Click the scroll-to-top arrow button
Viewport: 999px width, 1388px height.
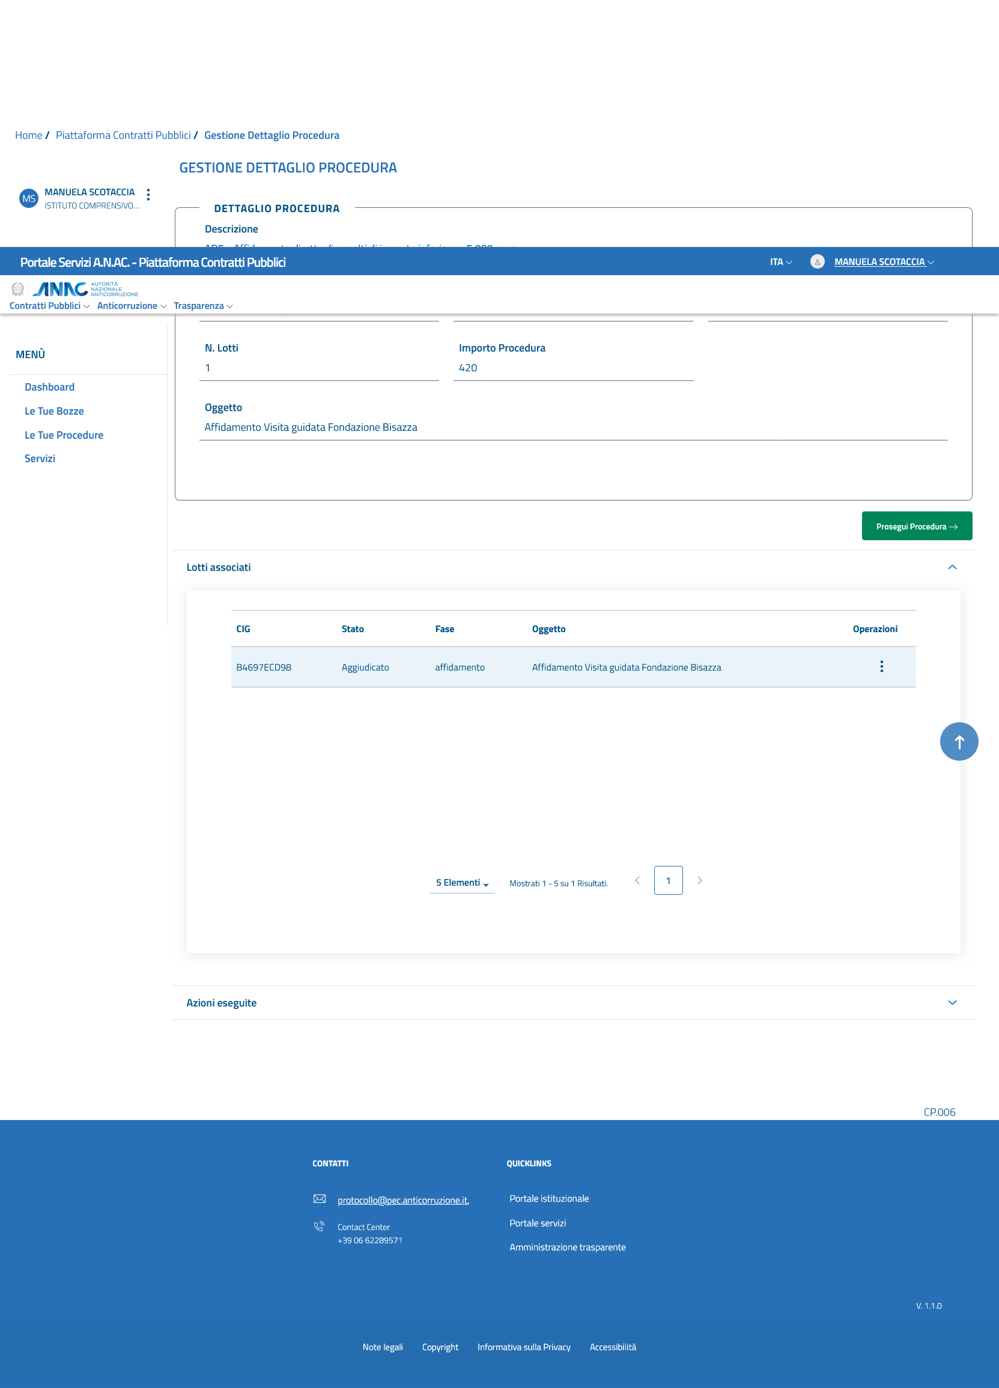click(x=959, y=741)
